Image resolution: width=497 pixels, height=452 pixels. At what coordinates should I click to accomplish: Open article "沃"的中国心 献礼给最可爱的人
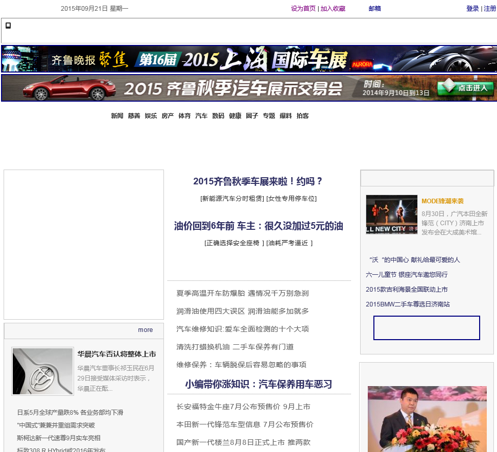(414, 260)
